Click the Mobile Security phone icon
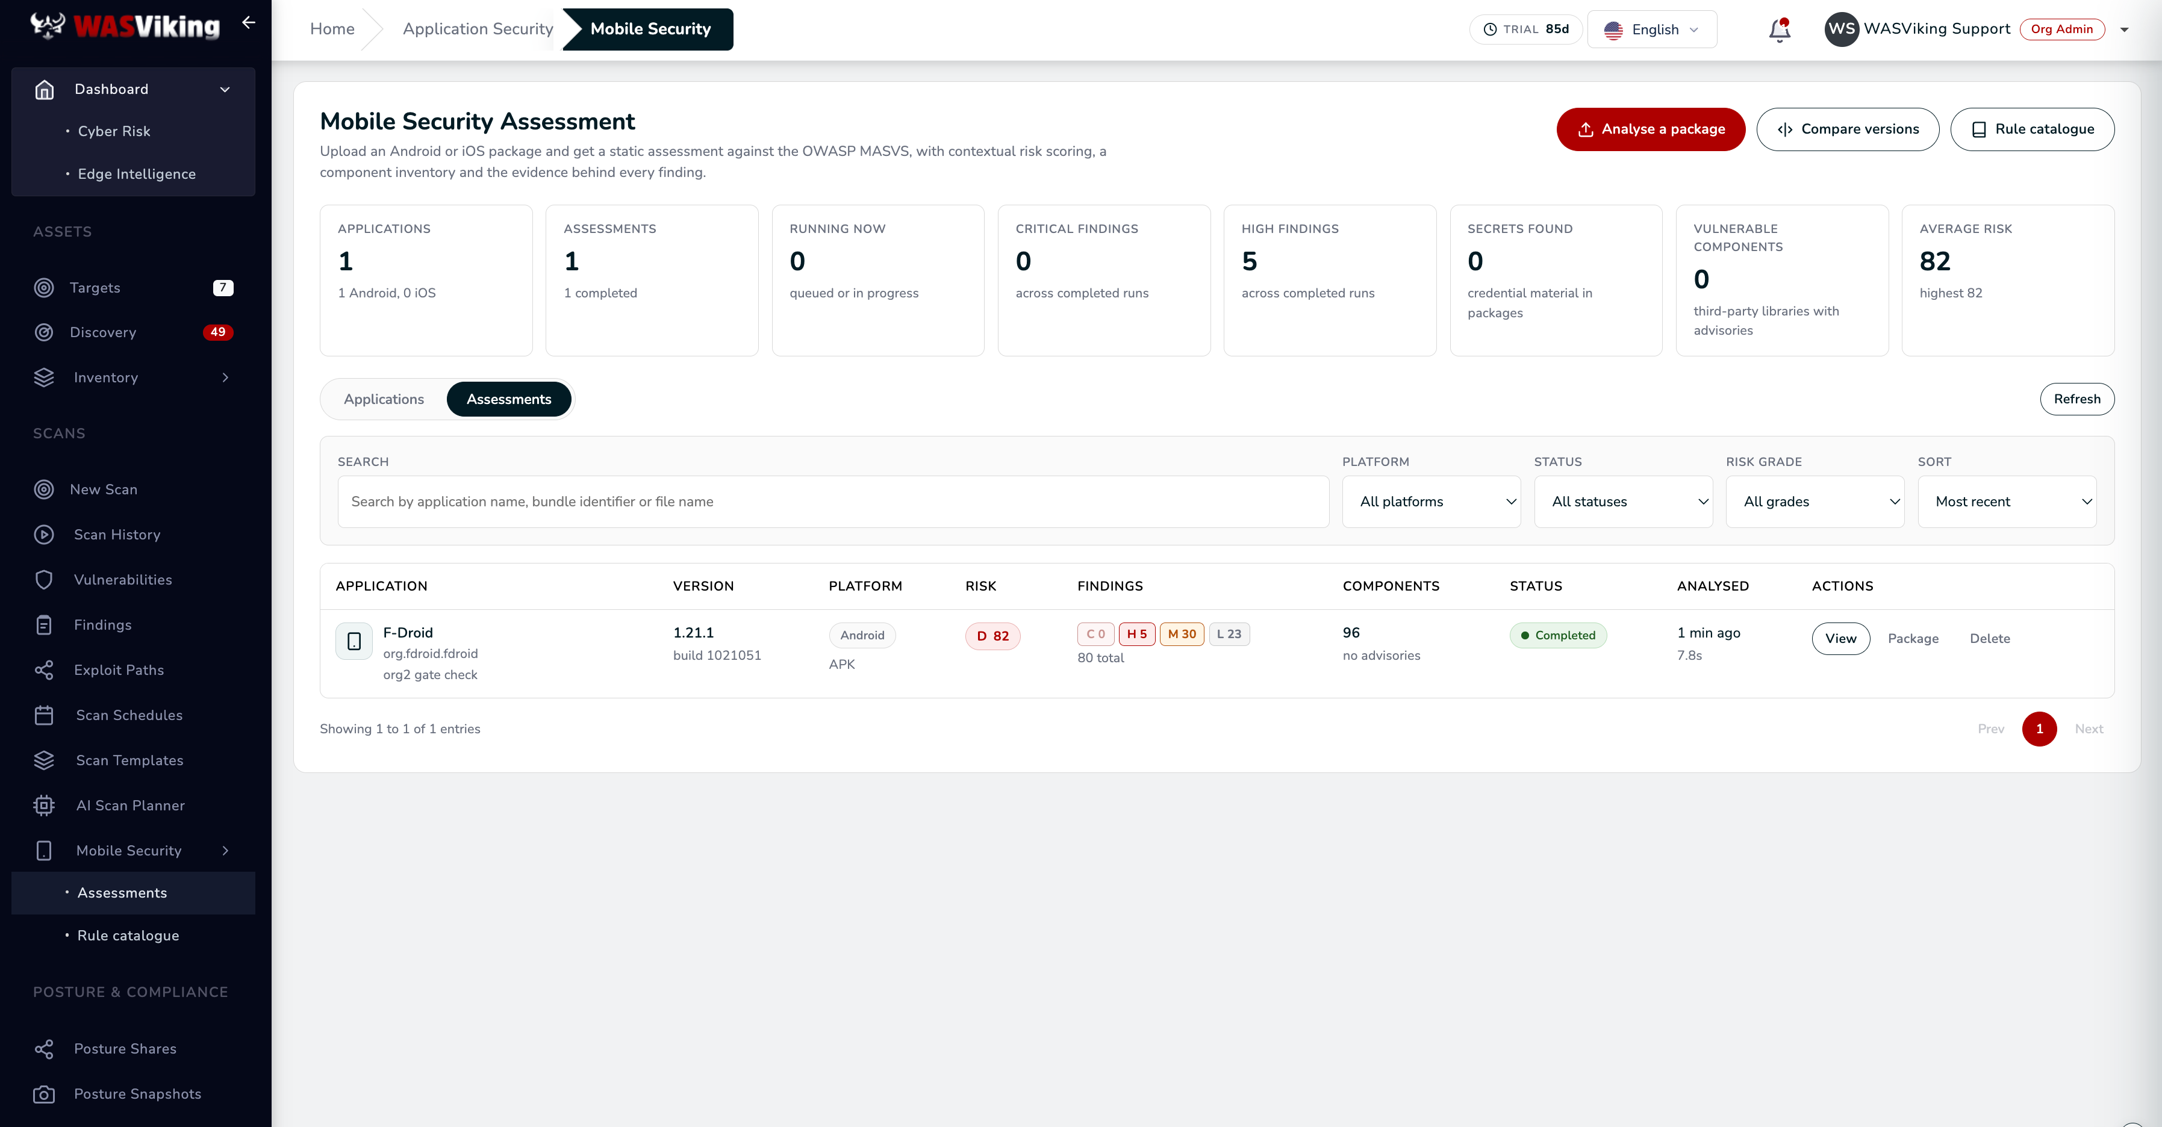Viewport: 2162px width, 1127px height. pos(43,851)
